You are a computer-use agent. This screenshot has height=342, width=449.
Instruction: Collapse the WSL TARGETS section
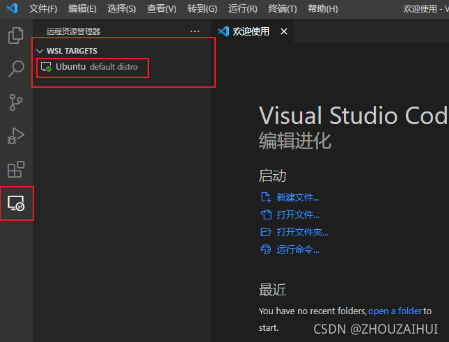pos(40,51)
